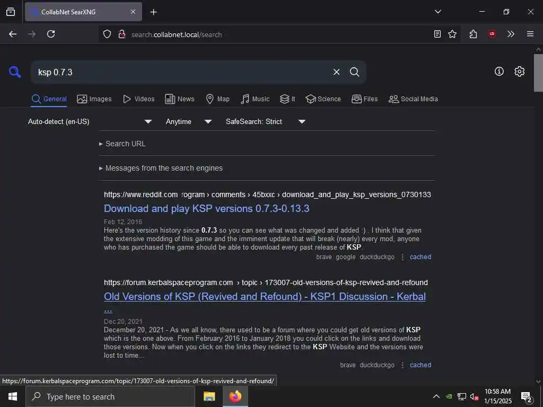Show hidden system tray icons
This screenshot has width=543, height=407.
tap(436, 396)
